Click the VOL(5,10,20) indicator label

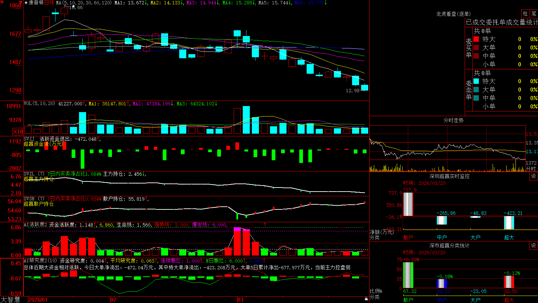(39, 104)
